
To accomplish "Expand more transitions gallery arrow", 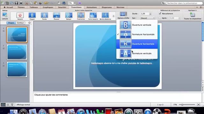I will [x=113, y=16].
